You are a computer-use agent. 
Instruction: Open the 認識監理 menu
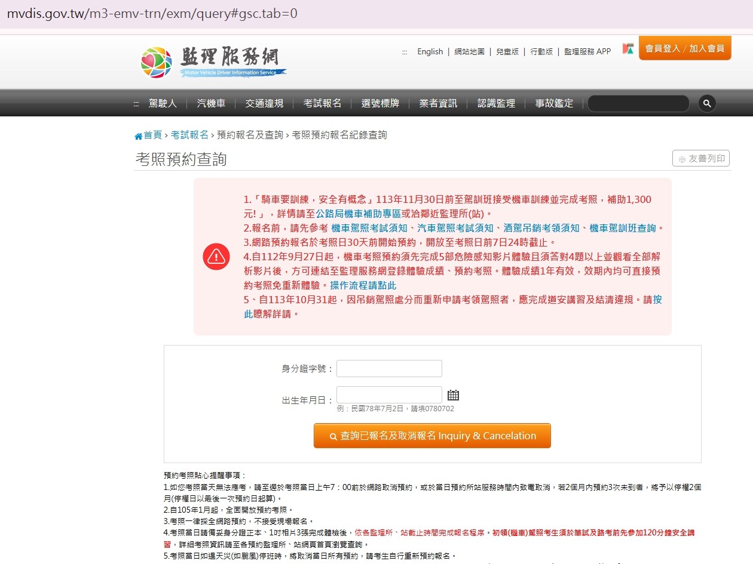(496, 103)
